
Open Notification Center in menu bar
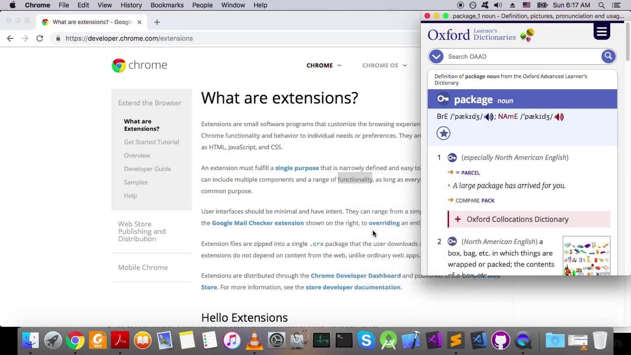pyautogui.click(x=616, y=5)
